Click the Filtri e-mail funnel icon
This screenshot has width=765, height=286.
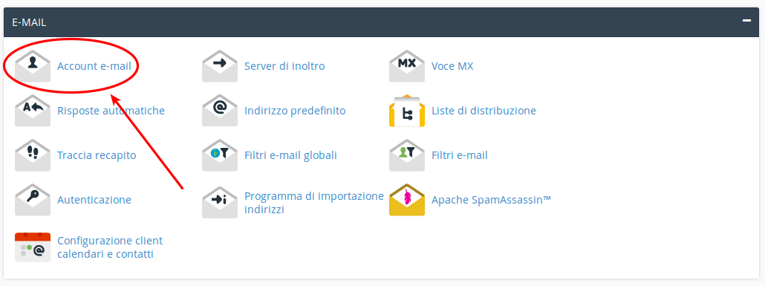(x=407, y=155)
